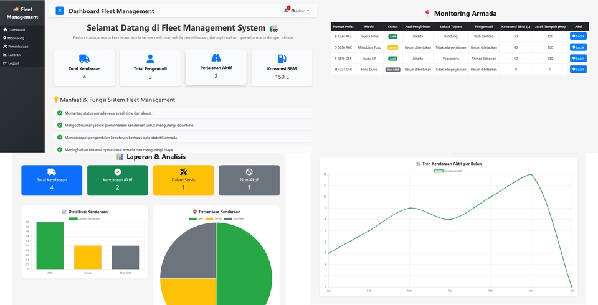598x305 pixels.
Task: Click the check icon beside Mempercepat pengambilan keputusan
Action: click(60, 137)
